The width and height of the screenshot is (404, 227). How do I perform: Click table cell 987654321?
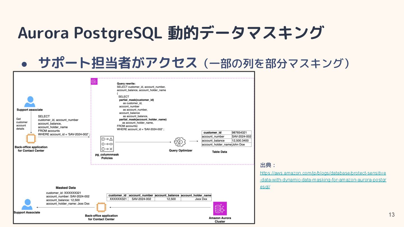(241, 133)
